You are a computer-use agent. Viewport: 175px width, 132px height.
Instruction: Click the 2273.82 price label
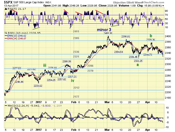point(31,69)
